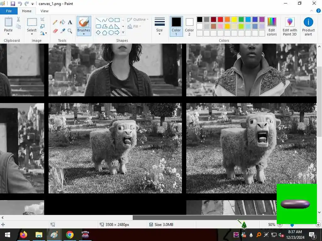Activate Color 1 selector
322x241 pixels.
click(176, 26)
